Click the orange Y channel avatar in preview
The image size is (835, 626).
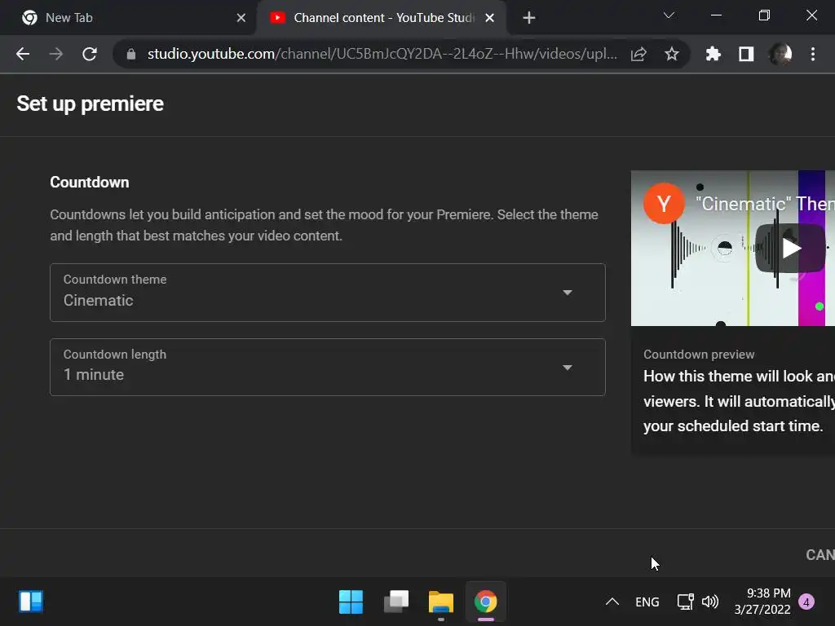pos(664,203)
